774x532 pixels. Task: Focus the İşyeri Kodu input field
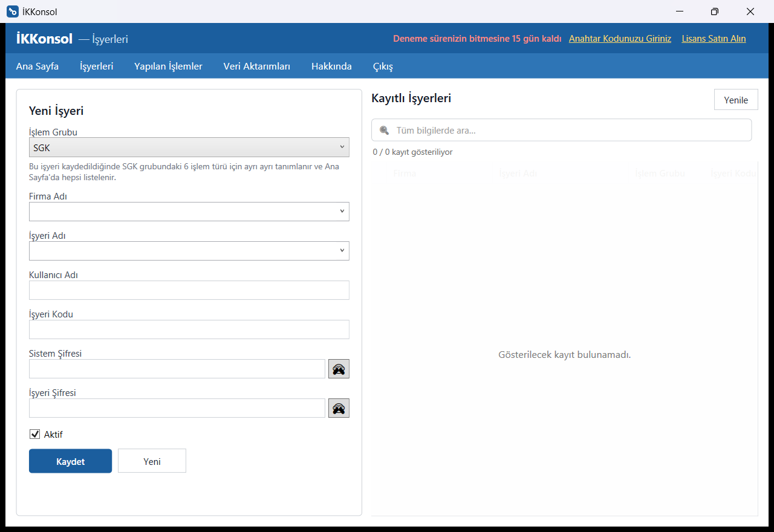pos(189,329)
